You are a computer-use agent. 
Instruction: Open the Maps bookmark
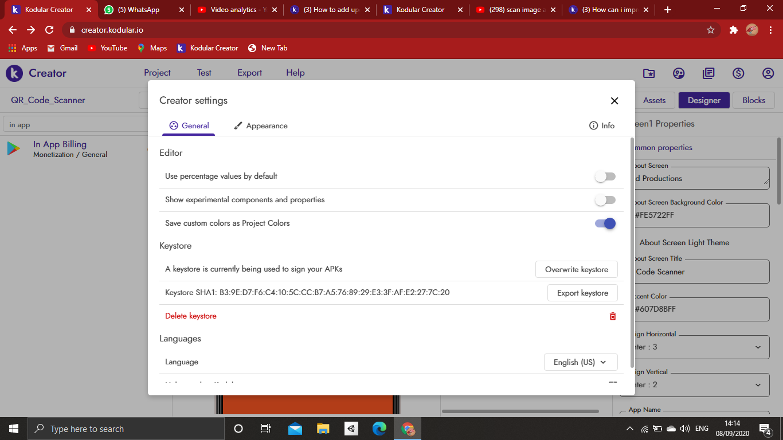152,48
